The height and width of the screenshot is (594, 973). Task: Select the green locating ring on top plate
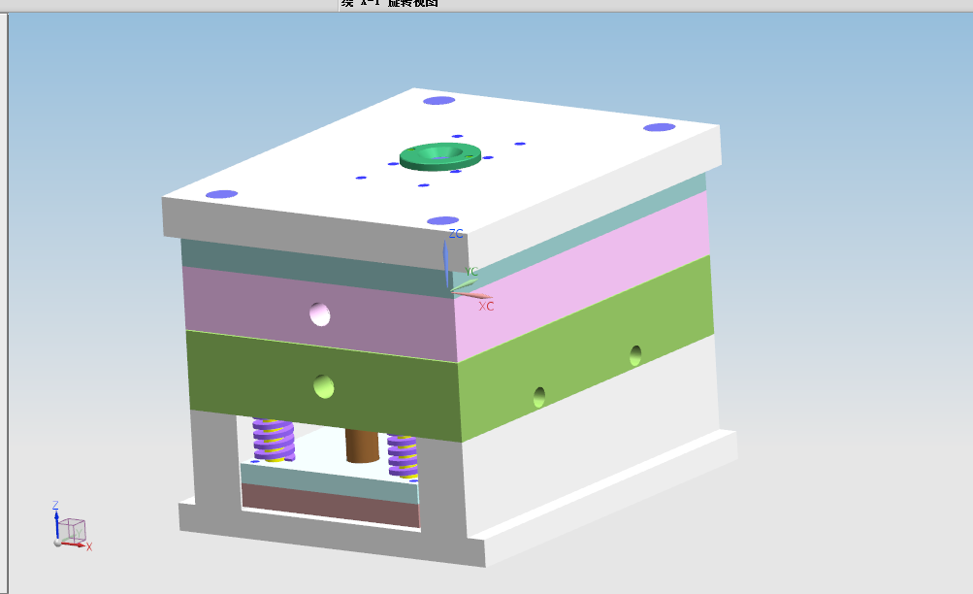(440, 156)
